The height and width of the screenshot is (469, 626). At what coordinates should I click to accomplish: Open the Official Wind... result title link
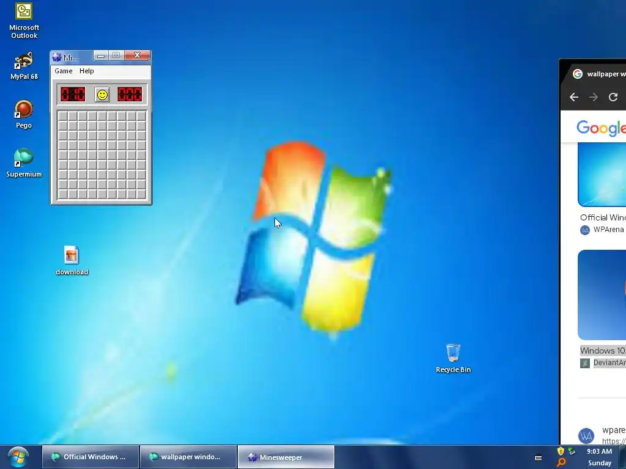coord(603,217)
